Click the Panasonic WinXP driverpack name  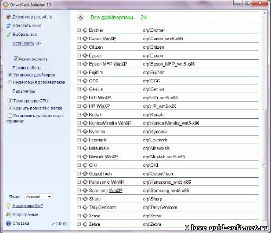point(107,182)
